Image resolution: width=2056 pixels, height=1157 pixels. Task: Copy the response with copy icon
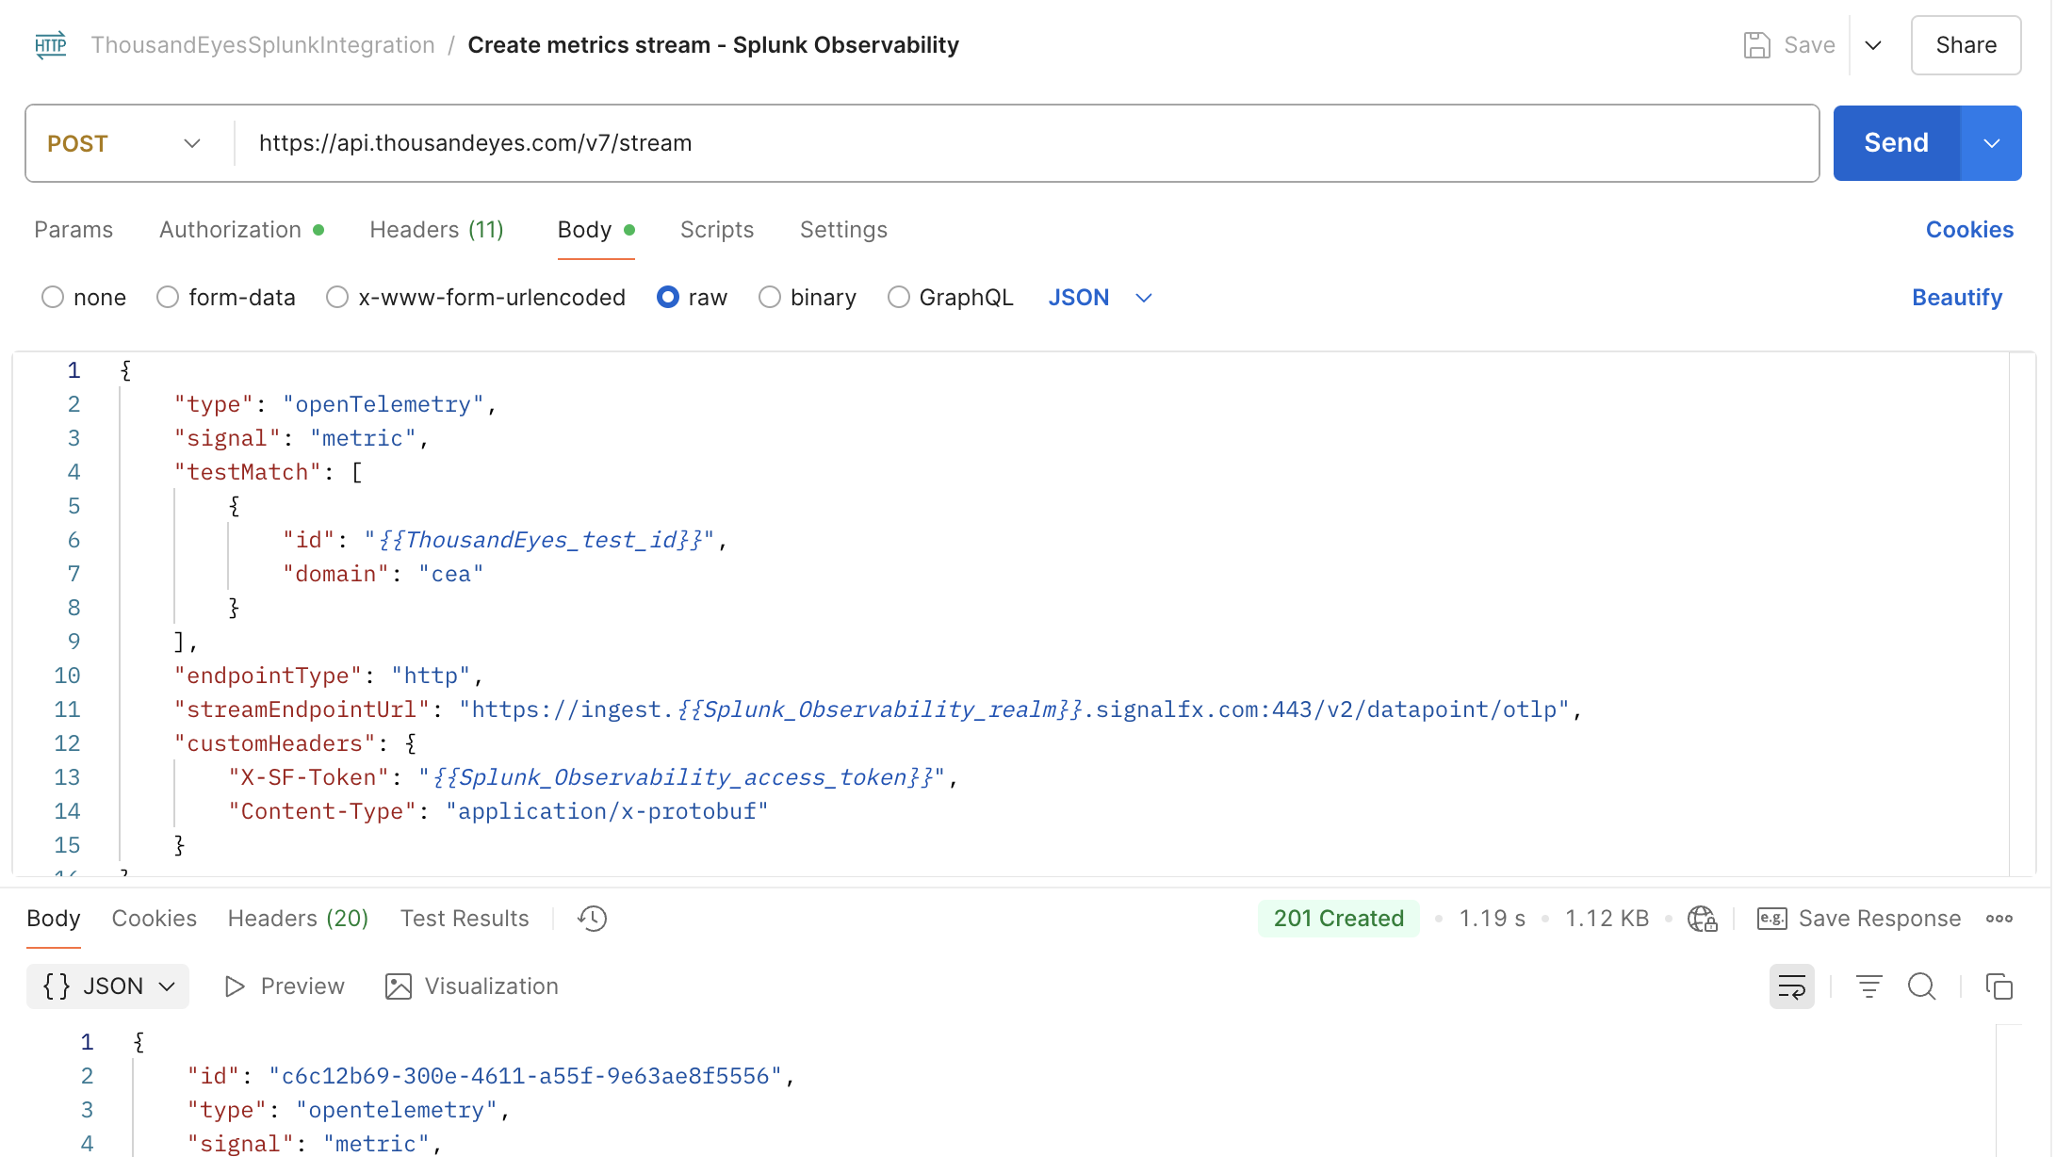1999,986
